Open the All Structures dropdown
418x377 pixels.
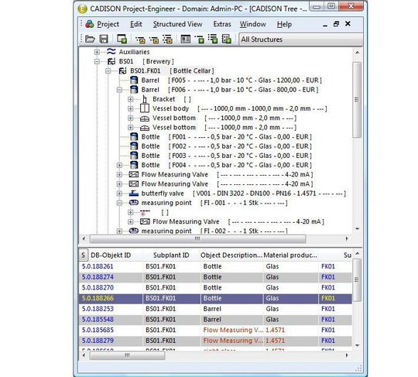pyautogui.click(x=300, y=39)
